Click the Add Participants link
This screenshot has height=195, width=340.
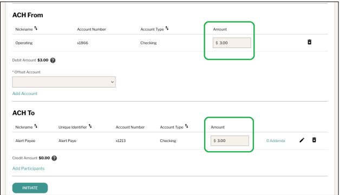click(28, 169)
